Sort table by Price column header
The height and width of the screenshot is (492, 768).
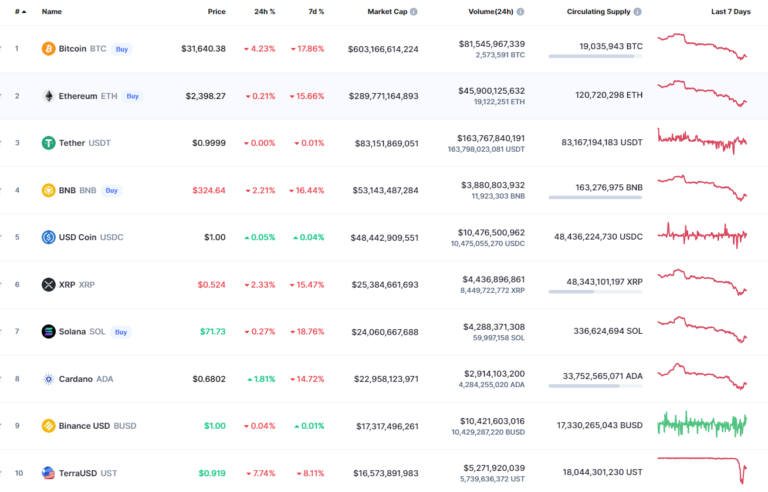click(216, 12)
